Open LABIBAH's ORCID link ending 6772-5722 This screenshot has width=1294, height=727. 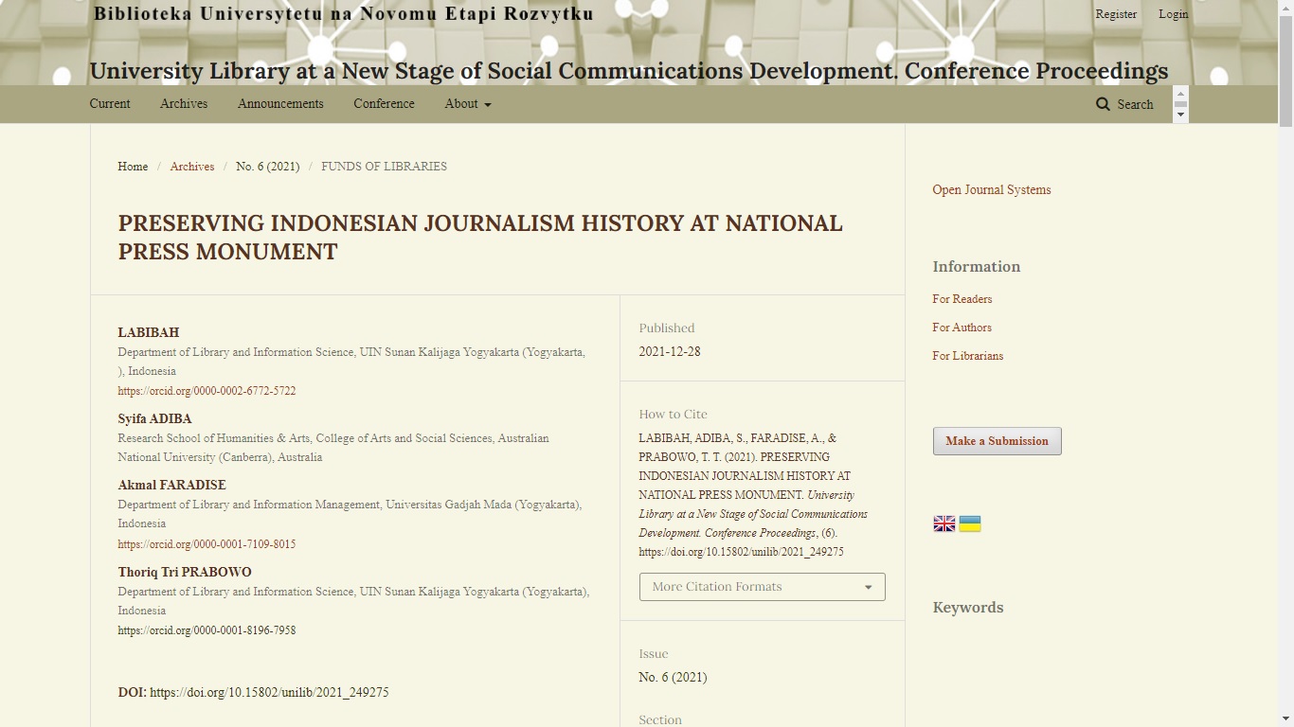pos(207,391)
